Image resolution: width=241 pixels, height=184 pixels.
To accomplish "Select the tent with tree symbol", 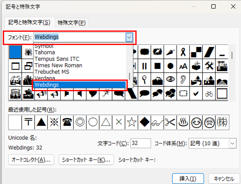I will point(209,80).
